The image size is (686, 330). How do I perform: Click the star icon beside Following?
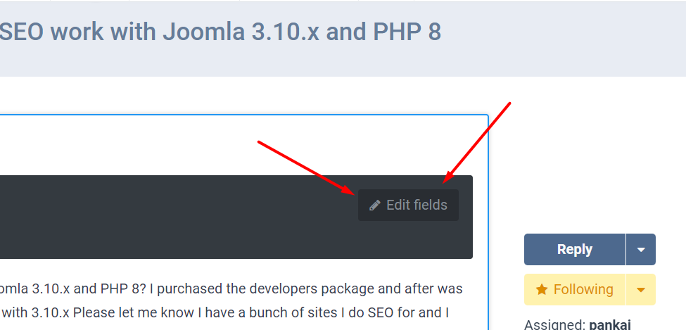542,289
